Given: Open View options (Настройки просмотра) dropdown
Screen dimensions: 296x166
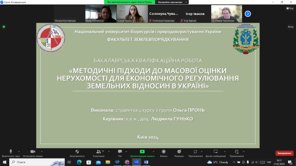Looking at the screenshot, I should click(x=172, y=2).
